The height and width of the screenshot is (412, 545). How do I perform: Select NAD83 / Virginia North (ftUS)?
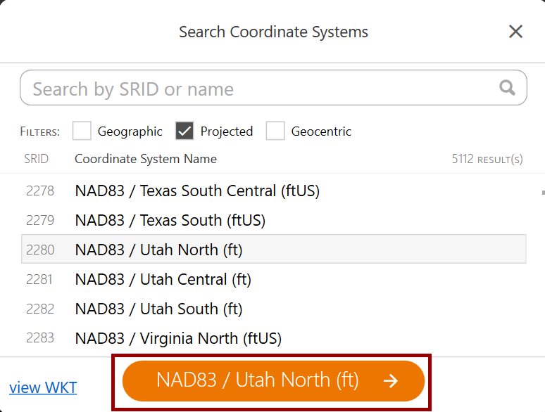(x=178, y=338)
